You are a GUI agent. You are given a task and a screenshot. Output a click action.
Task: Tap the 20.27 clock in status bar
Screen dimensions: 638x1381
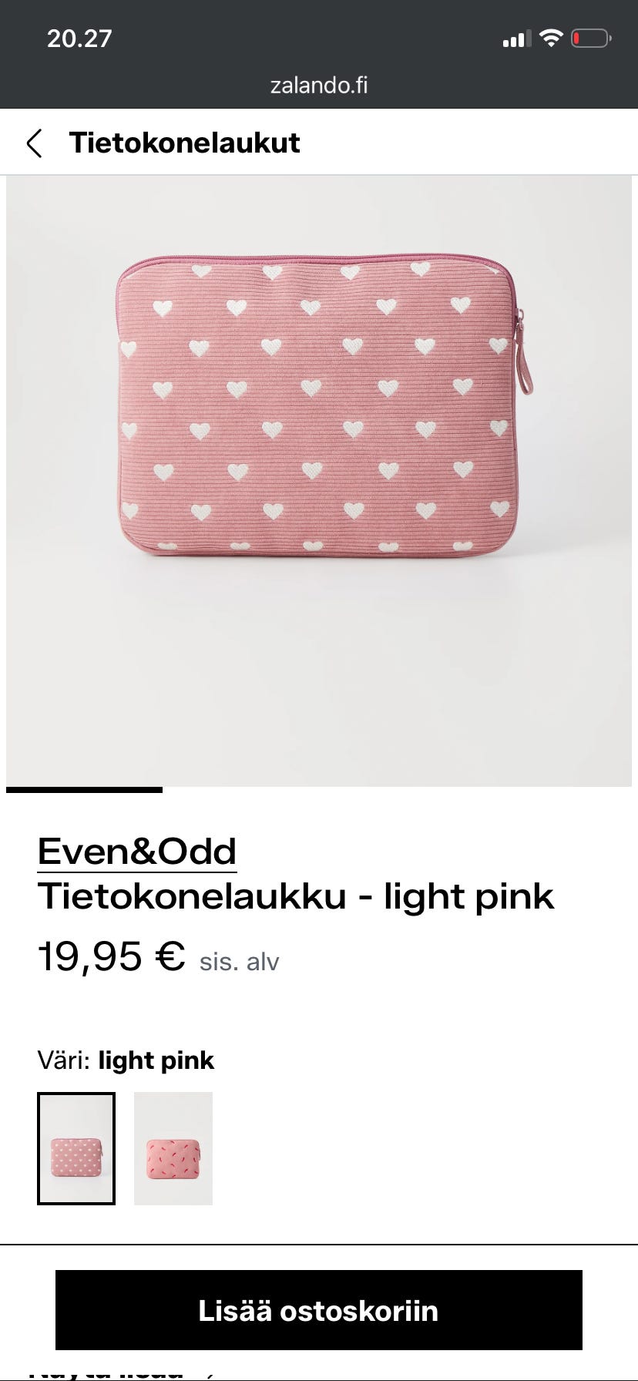click(79, 39)
